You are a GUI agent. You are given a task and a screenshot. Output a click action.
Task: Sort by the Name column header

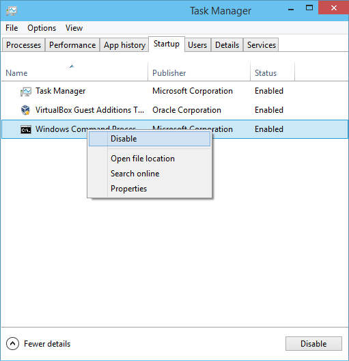[74, 72]
